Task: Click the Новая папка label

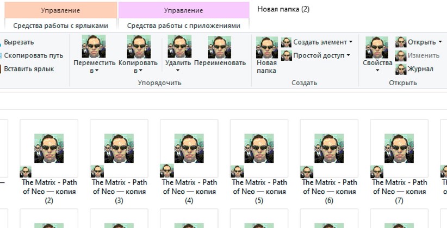Action: [266, 67]
